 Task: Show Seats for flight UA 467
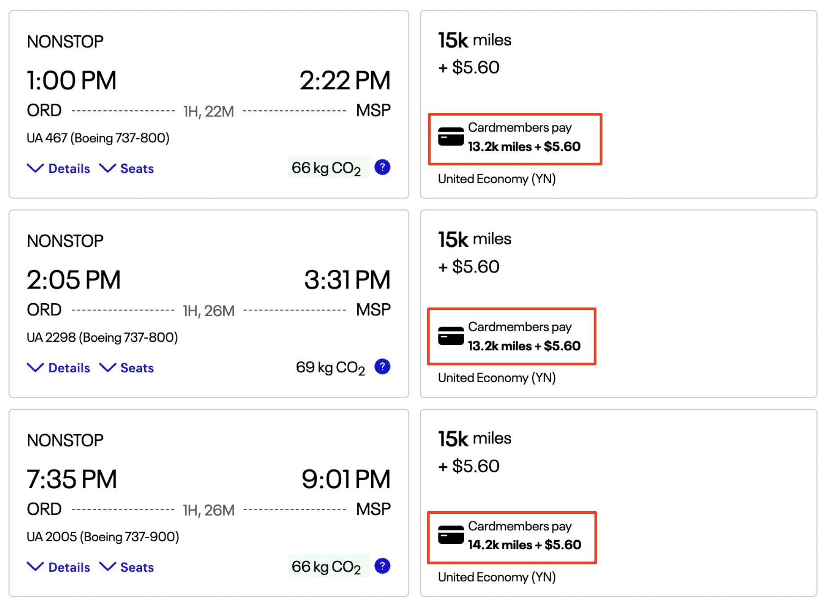click(x=127, y=168)
